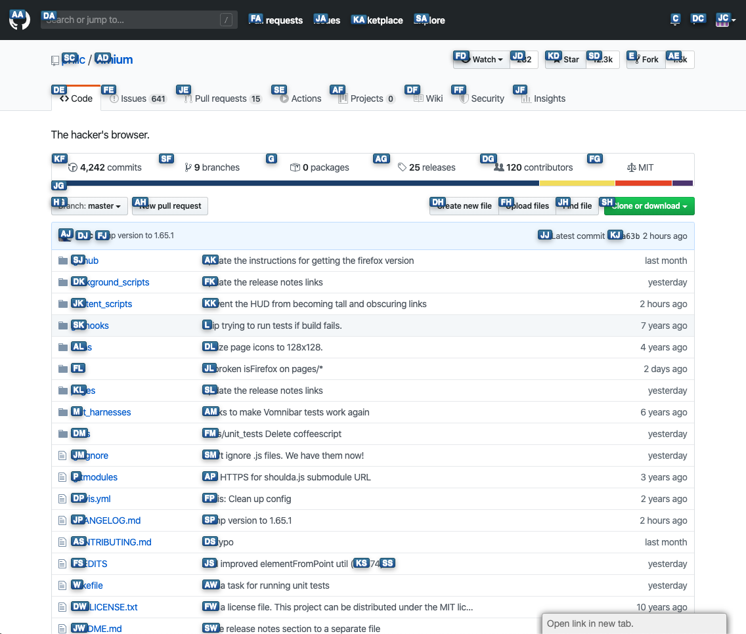Open the CHANGELOG.md file
Image resolution: width=746 pixels, height=634 pixels.
click(x=106, y=520)
